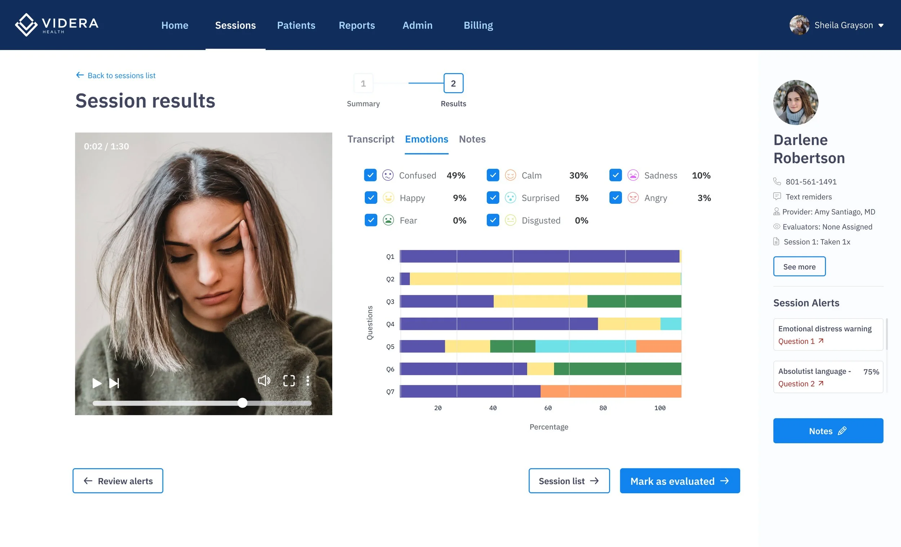Click the video progress slider handle

click(243, 403)
